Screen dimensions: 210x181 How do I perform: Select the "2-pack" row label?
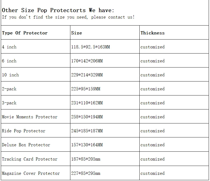click(x=9, y=89)
